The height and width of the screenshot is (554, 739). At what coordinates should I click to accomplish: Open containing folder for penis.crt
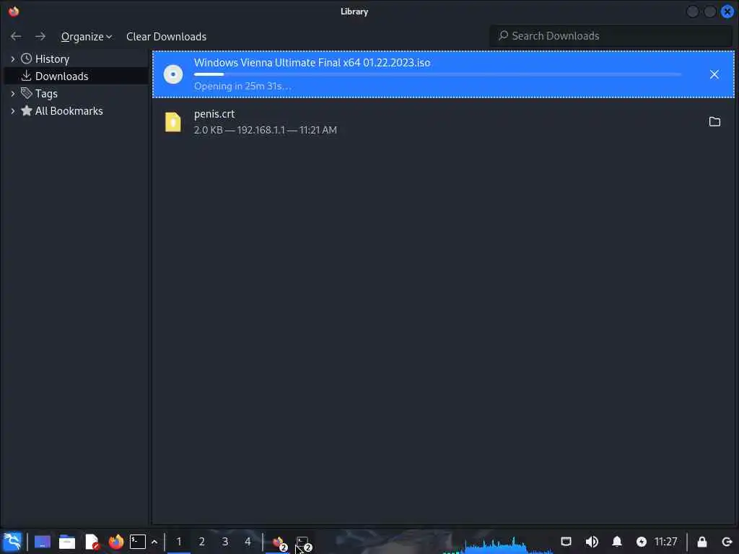pyautogui.click(x=714, y=121)
